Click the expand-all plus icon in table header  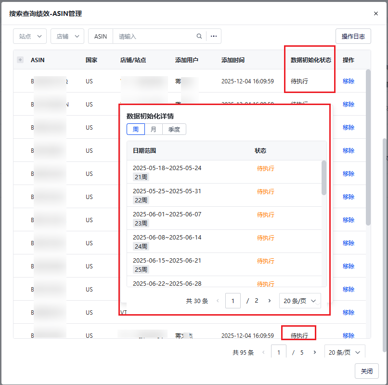click(x=20, y=60)
